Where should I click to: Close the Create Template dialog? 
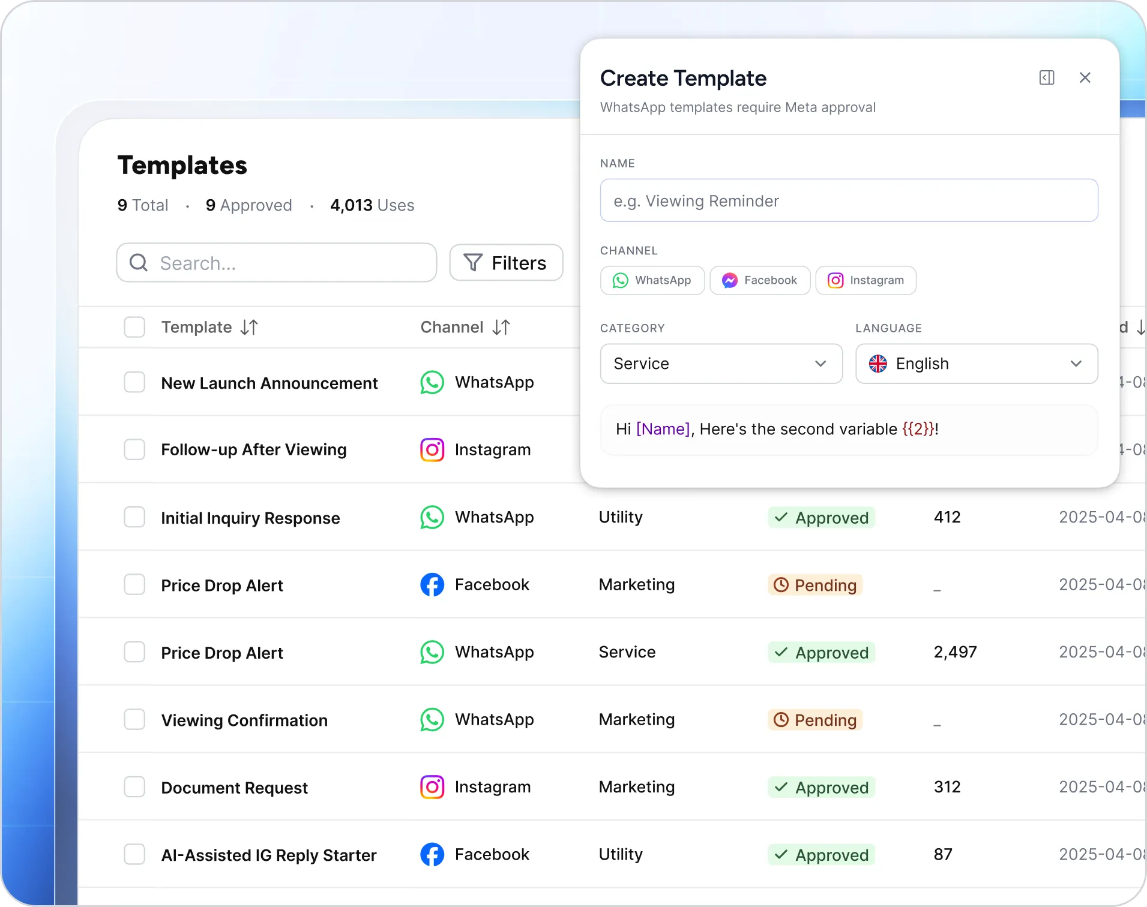pos(1085,78)
